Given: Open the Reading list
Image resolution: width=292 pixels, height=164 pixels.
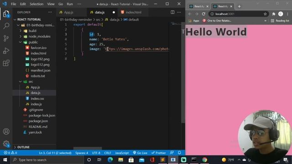Looking at the screenshot, I should pyautogui.click(x=280, y=20).
